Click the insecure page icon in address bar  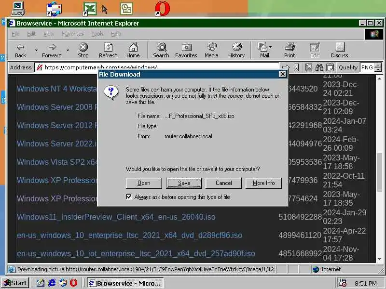pos(40,67)
